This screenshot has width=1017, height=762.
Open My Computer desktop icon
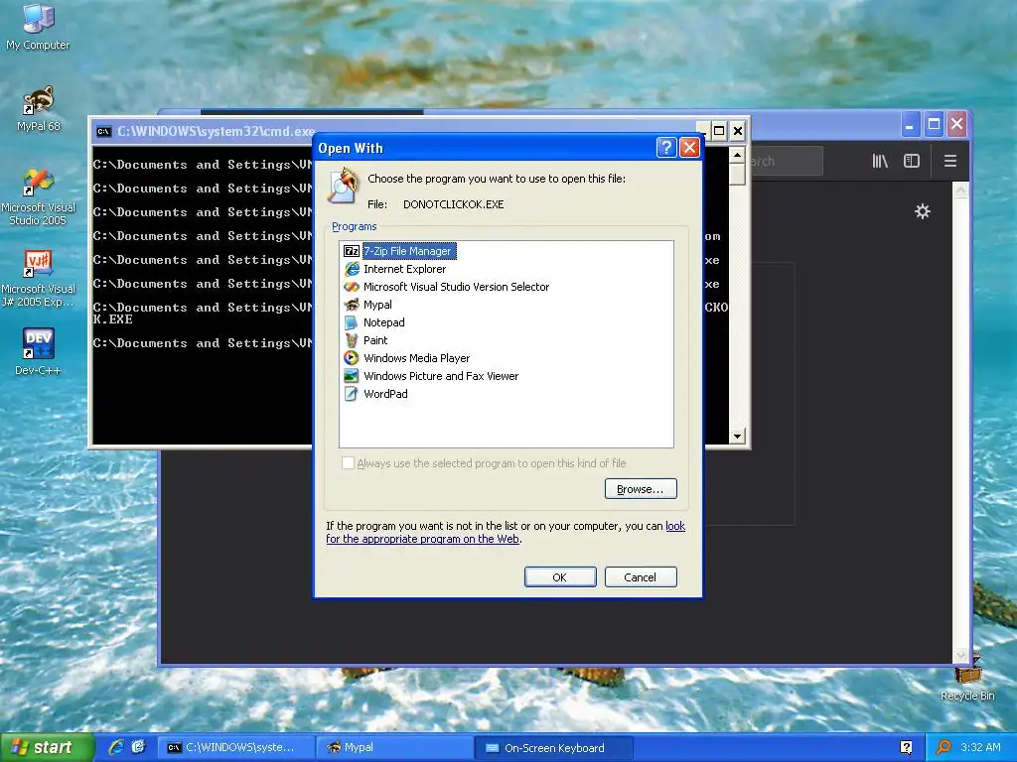[x=38, y=27]
